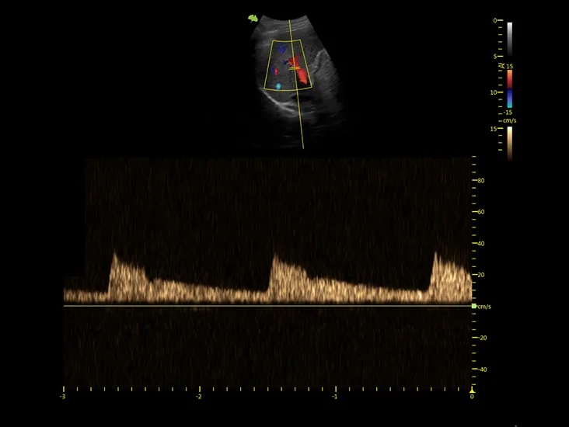Click the depth scale 5 label
The image size is (569, 427).
click(495, 57)
